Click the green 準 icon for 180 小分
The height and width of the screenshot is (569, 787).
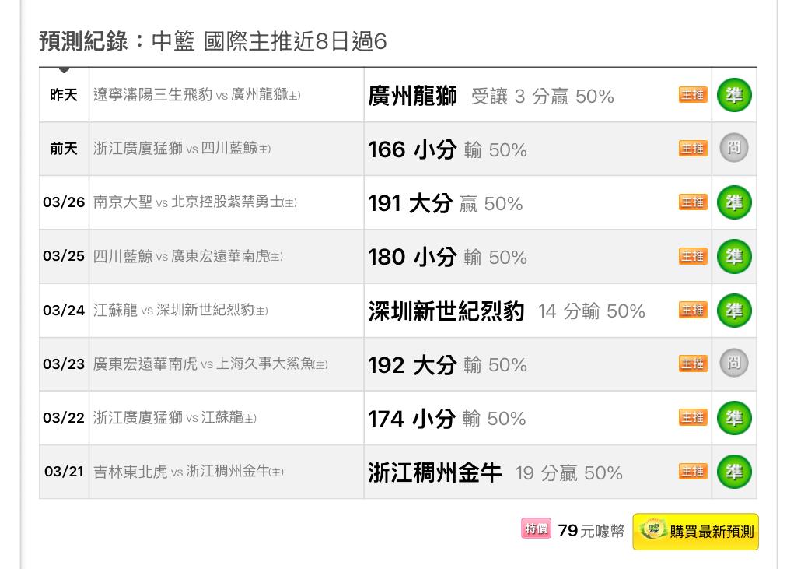pyautogui.click(x=733, y=256)
